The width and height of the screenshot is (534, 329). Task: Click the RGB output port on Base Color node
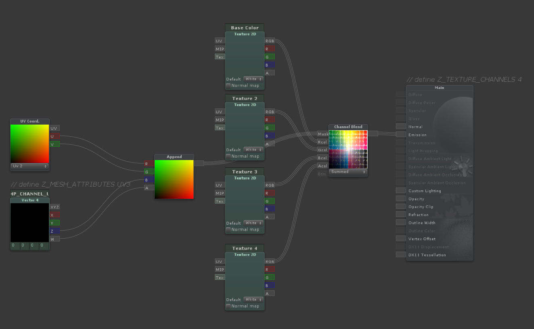click(x=270, y=41)
